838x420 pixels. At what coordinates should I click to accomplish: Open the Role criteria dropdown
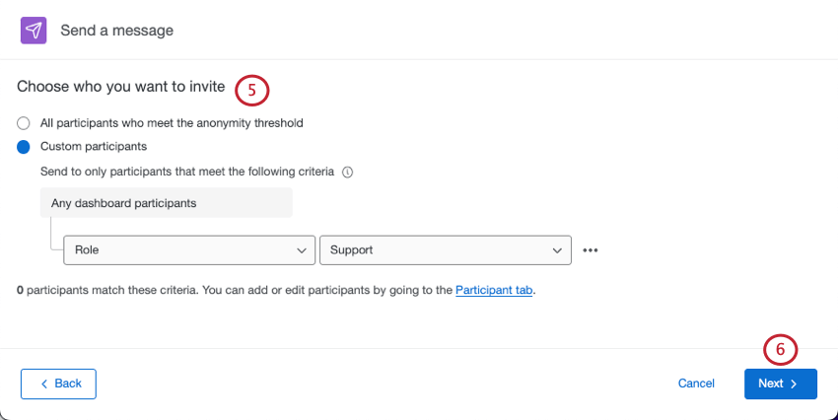click(x=189, y=250)
